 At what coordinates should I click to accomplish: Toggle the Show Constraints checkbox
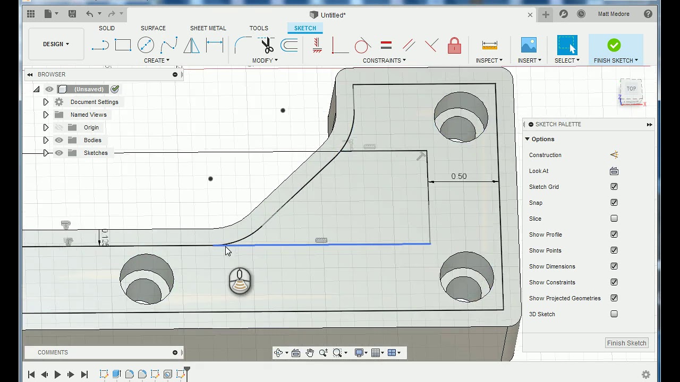614,282
